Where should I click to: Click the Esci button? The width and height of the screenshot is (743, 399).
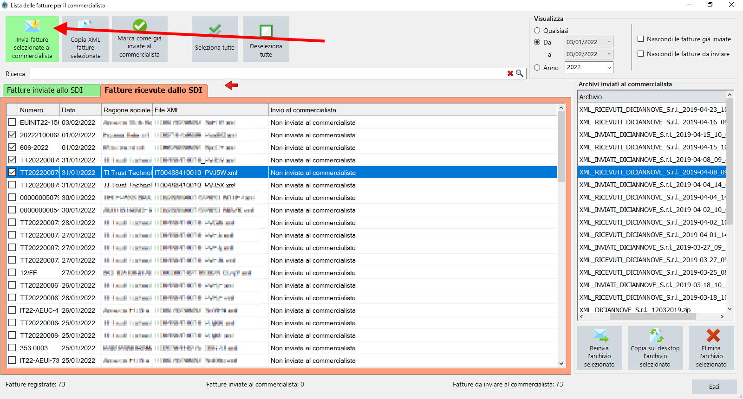[714, 386]
